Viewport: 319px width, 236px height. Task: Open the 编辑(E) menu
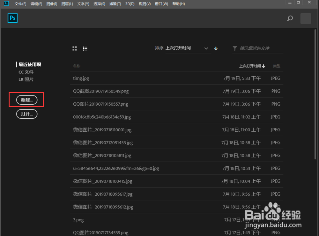point(36,4)
